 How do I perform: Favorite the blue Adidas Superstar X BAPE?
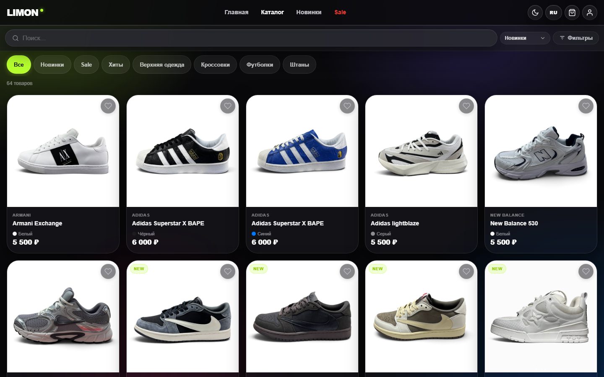pyautogui.click(x=347, y=106)
